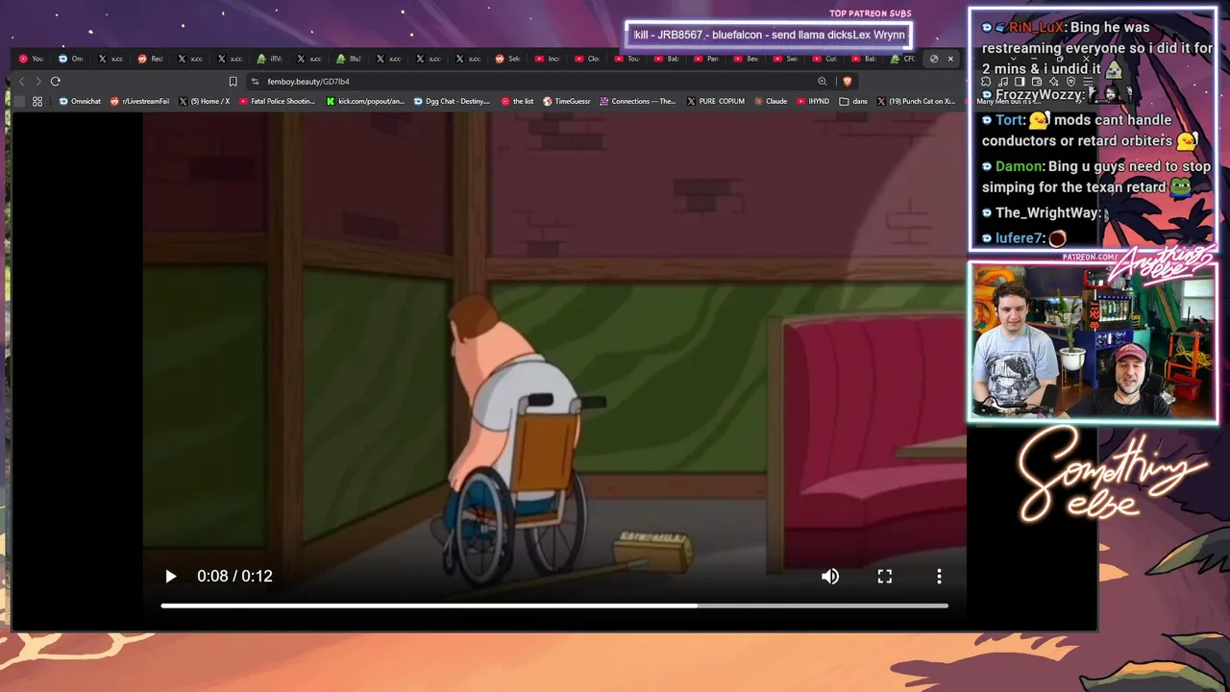Seek using the video progress bar

(x=554, y=605)
